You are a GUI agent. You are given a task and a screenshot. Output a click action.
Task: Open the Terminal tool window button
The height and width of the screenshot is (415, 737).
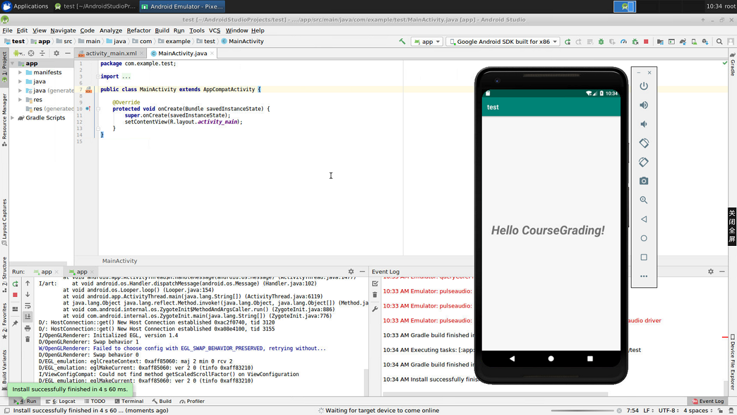129,401
